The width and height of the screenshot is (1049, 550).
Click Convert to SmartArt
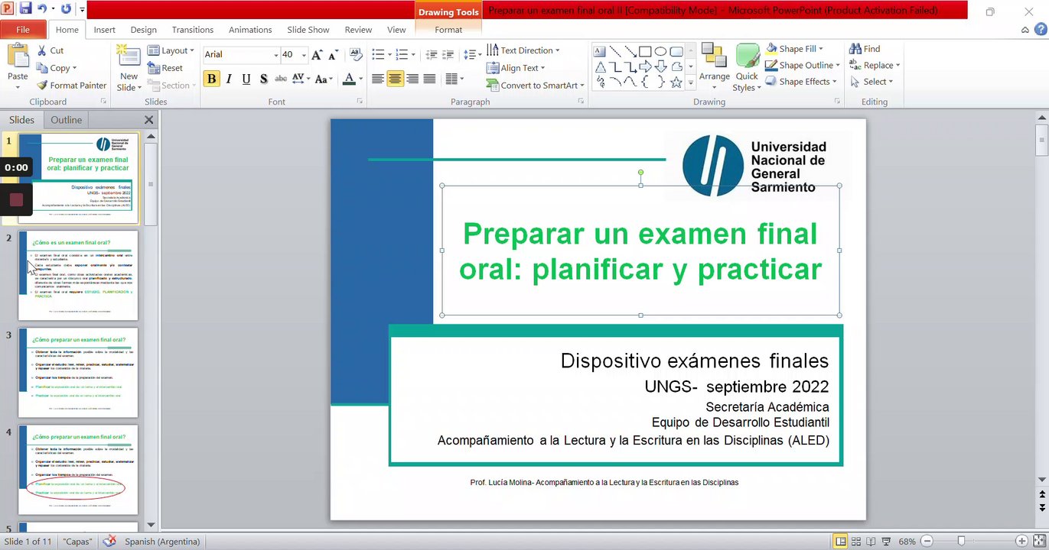tap(536, 86)
